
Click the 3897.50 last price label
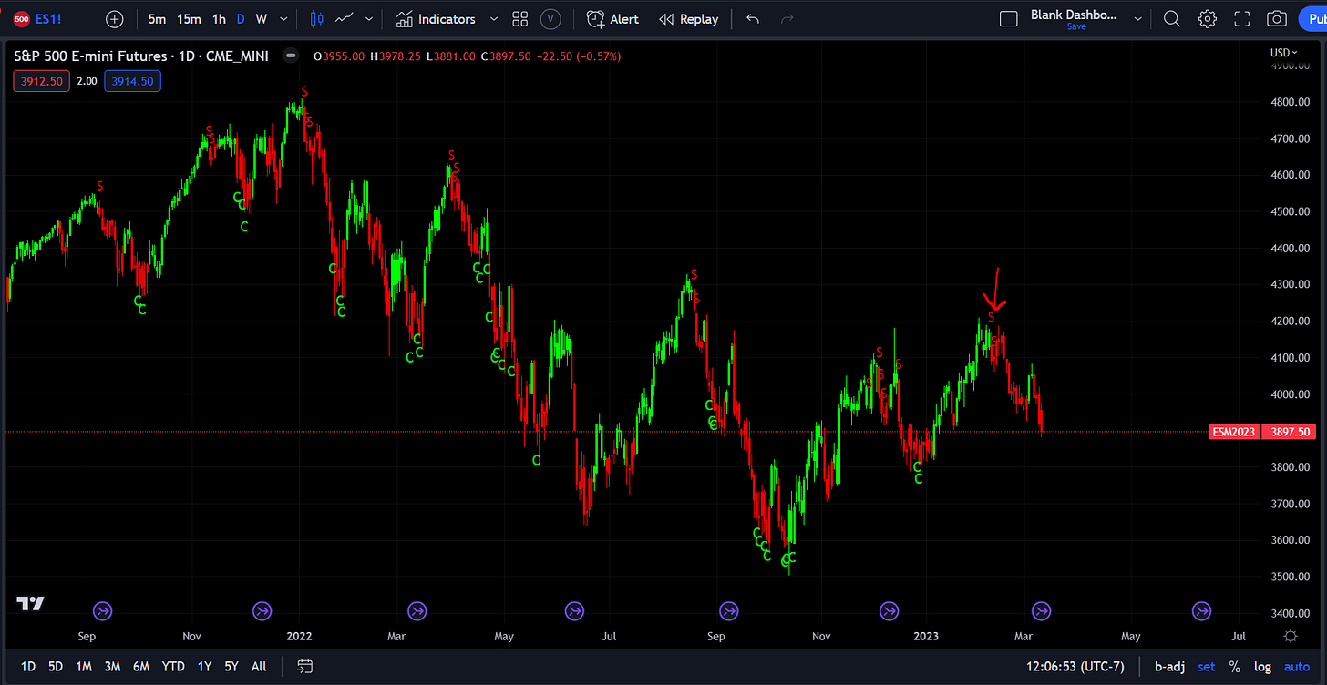click(1290, 432)
